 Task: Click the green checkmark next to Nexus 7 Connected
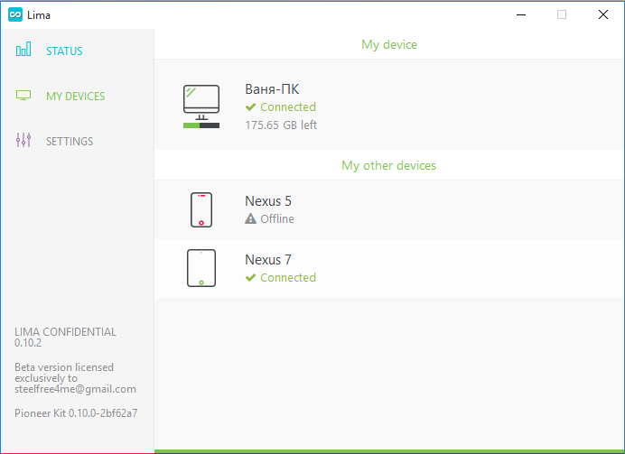tap(250, 278)
